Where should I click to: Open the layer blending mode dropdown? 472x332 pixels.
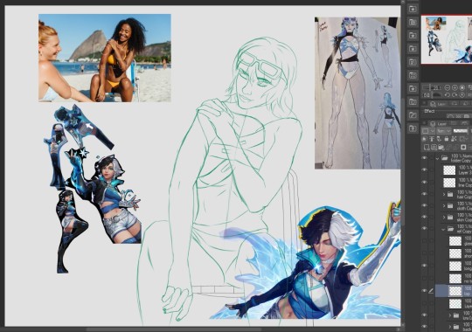pos(444,131)
